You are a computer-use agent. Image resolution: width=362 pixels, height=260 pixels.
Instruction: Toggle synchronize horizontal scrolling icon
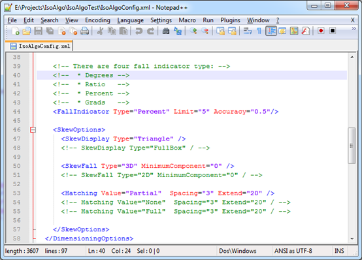(232, 31)
